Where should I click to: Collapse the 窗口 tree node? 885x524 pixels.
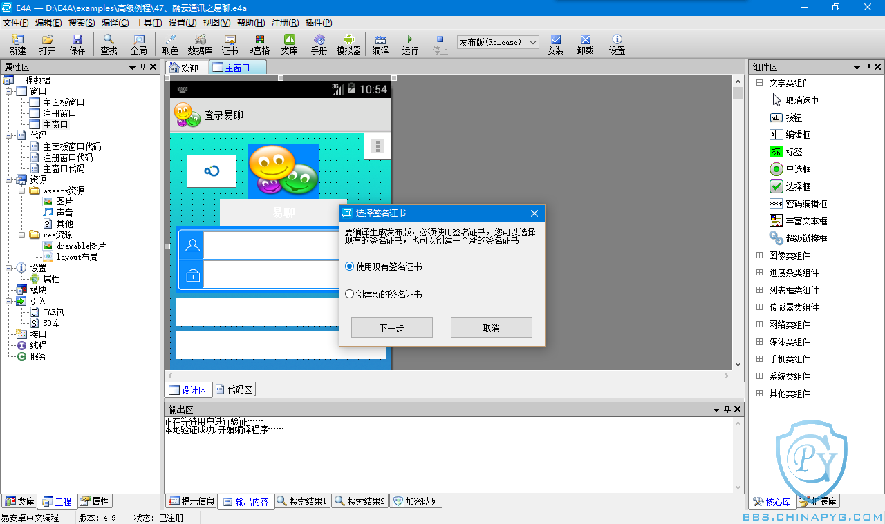click(x=9, y=91)
